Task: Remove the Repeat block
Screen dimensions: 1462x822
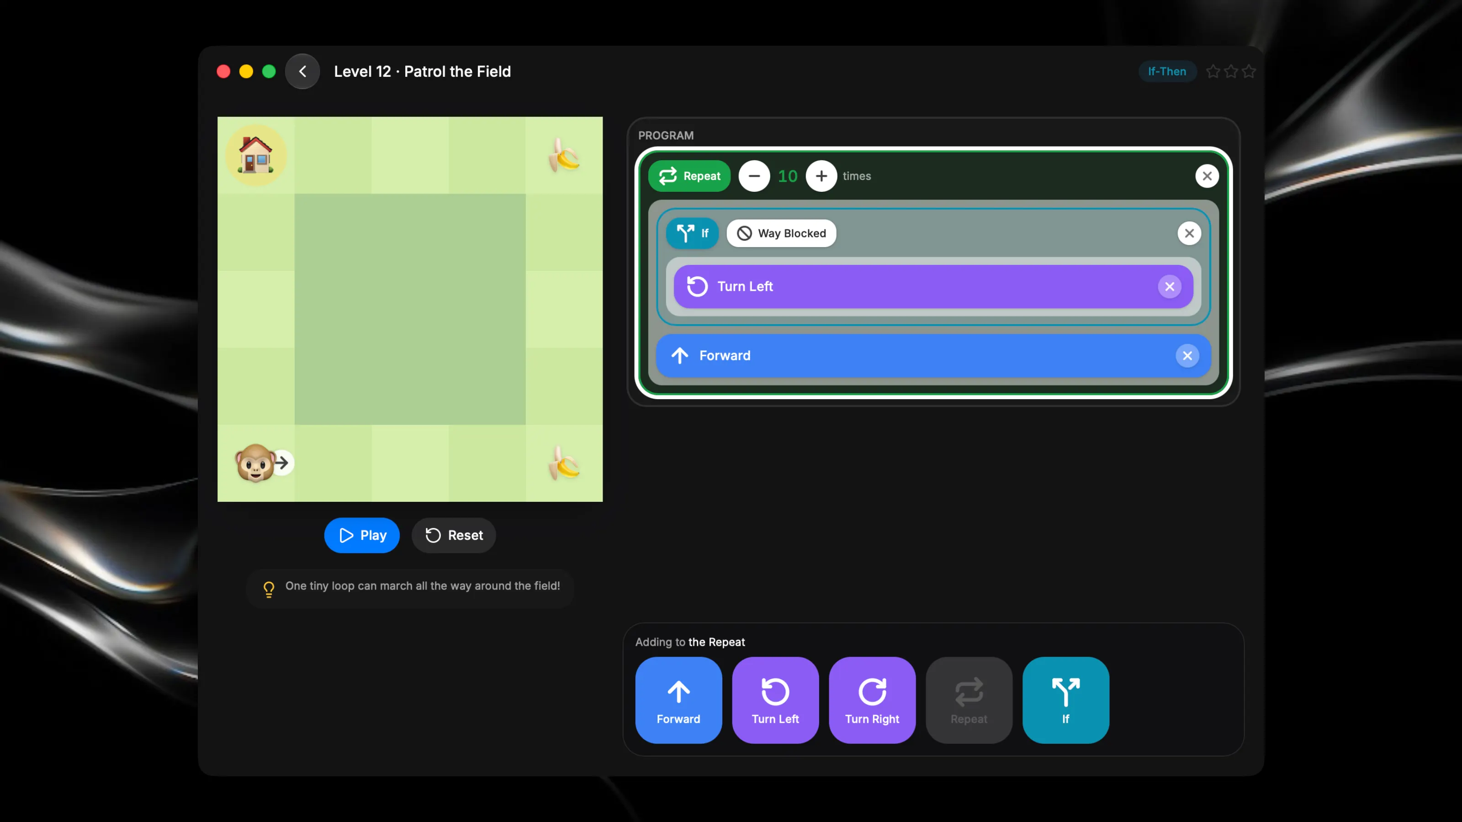Action: 1207,176
